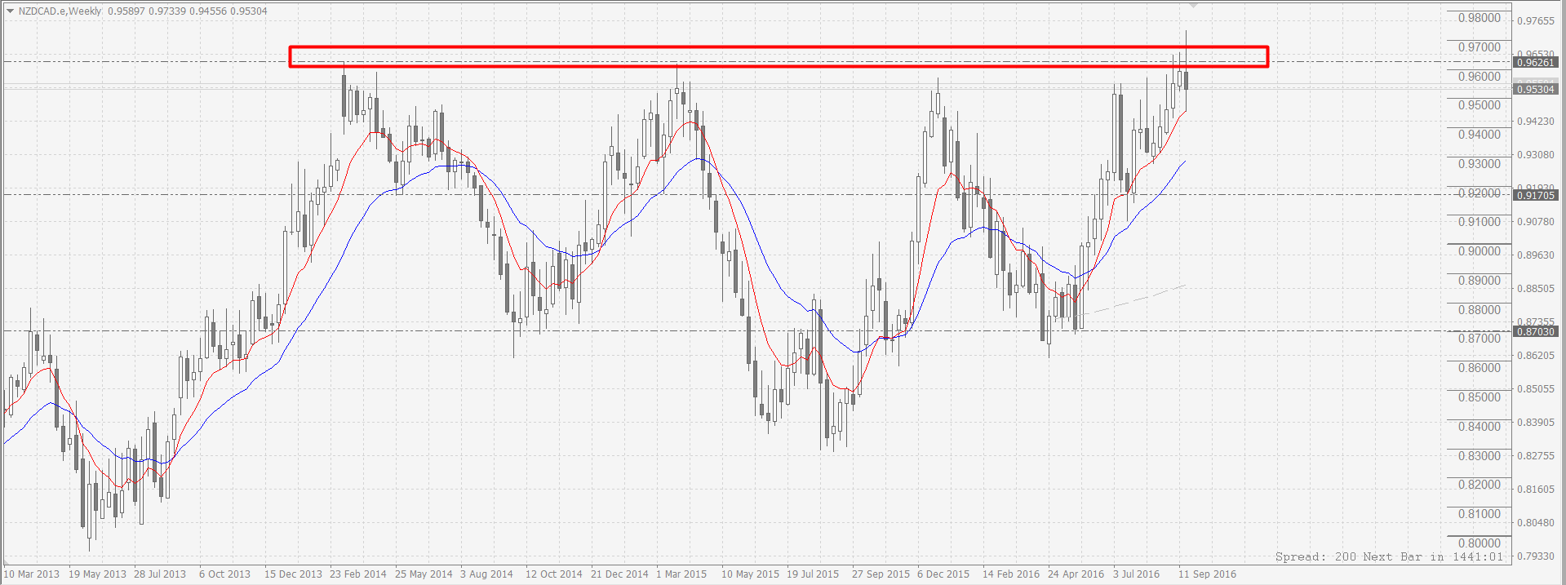Click the 0.85000 price level label
Image resolution: width=1566 pixels, height=585 pixels.
tap(1479, 397)
